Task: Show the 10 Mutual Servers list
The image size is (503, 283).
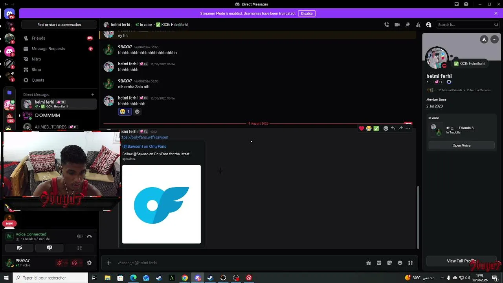Action: tap(478, 90)
